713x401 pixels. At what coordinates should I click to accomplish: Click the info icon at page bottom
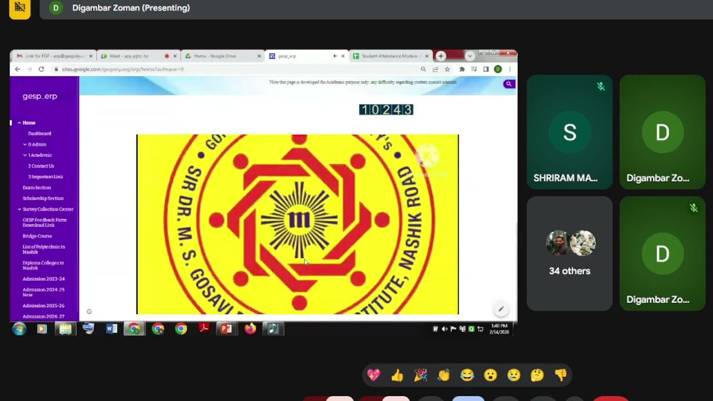[89, 312]
